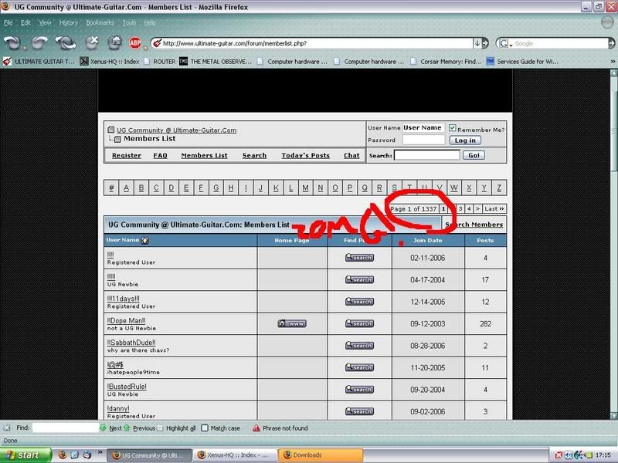Open the FAQ link
The image size is (618, 463).
click(x=161, y=156)
